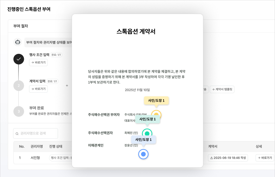The image size is (275, 177).
Task: Download the 2025-06-19 18:46 작성 contract
Action: (228, 158)
